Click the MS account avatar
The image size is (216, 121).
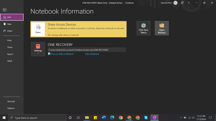pyautogui.click(x=175, y=3)
